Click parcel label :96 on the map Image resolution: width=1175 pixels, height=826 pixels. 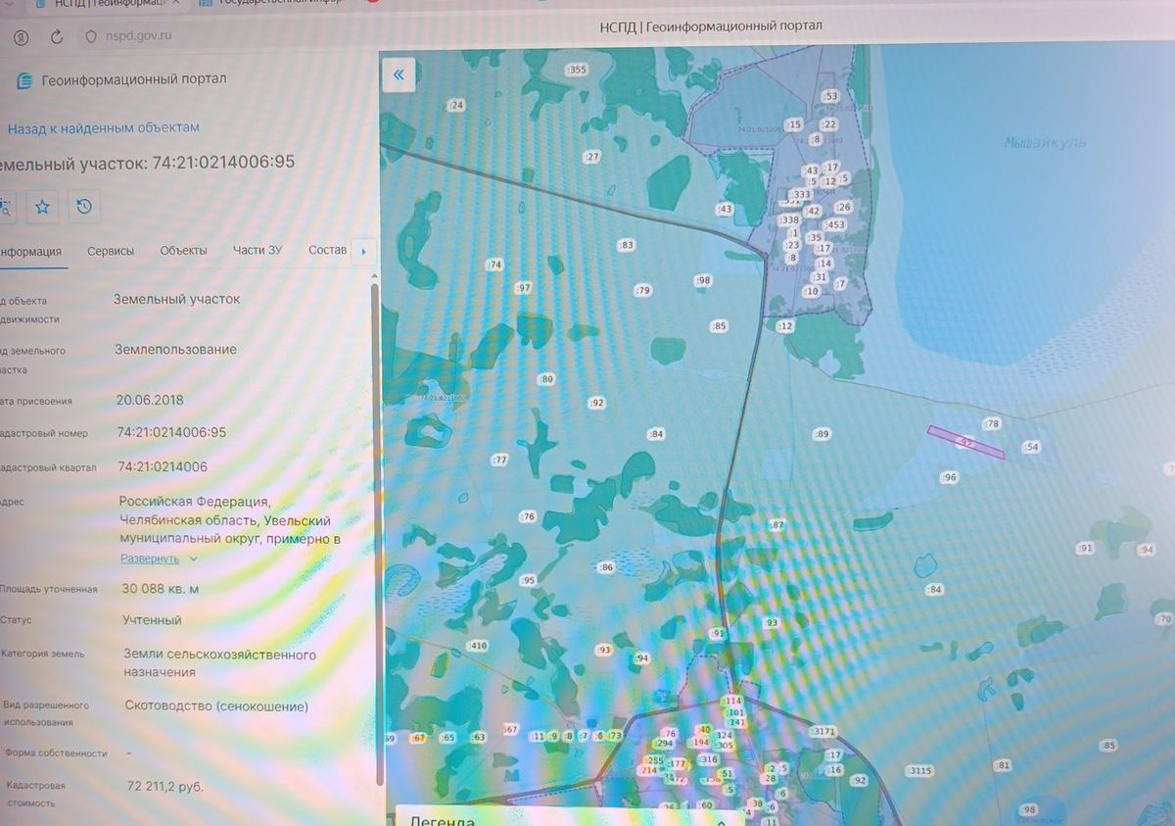click(x=948, y=477)
